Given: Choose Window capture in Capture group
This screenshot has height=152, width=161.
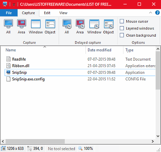Looking at the screenshot, I should click(x=36, y=27).
